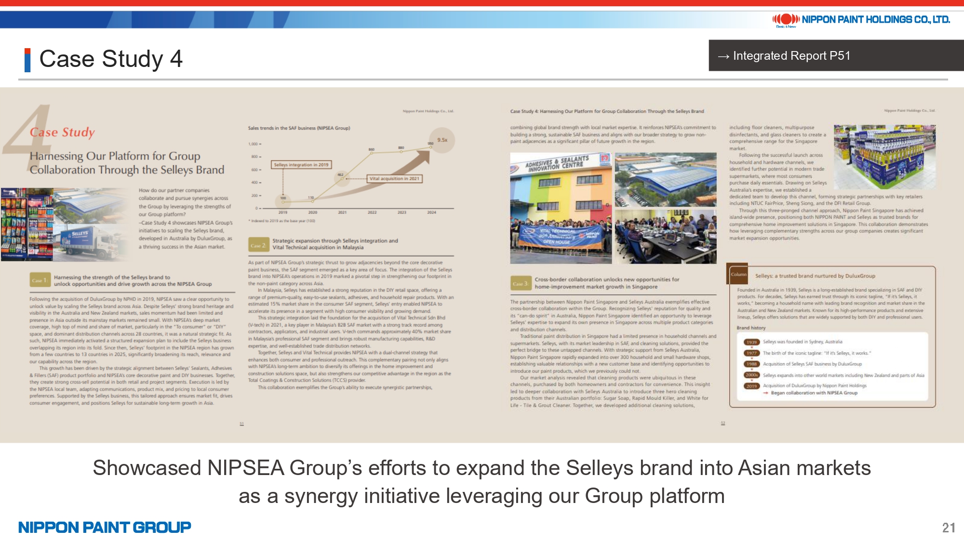The height and width of the screenshot is (542, 964).
Task: Click the aerial blue-roof factory photo
Action: click(x=666, y=179)
